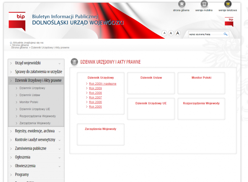Click Dziennik Urzędowy i Akty prawne breadcrumb
Screen dimensions: 248x182
(x=50, y=48)
